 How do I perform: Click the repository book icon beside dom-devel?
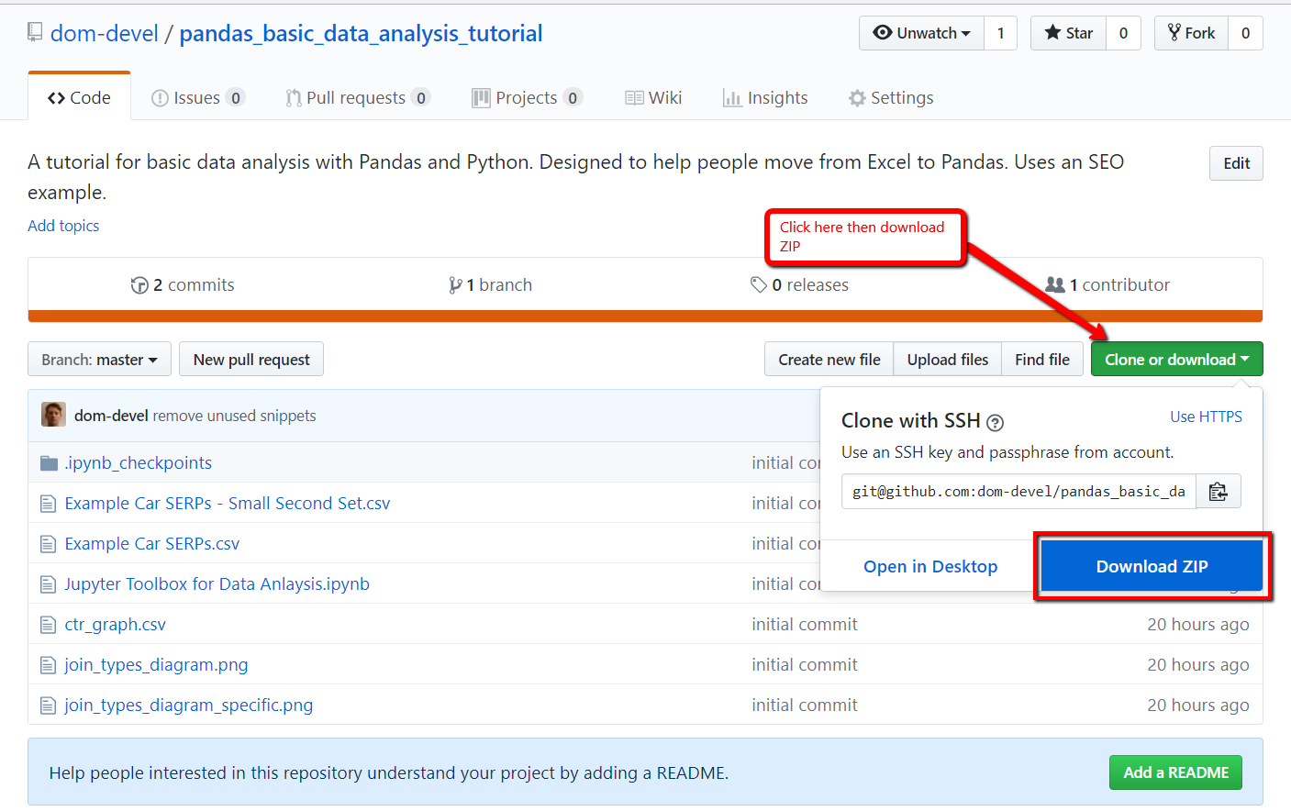click(x=35, y=33)
